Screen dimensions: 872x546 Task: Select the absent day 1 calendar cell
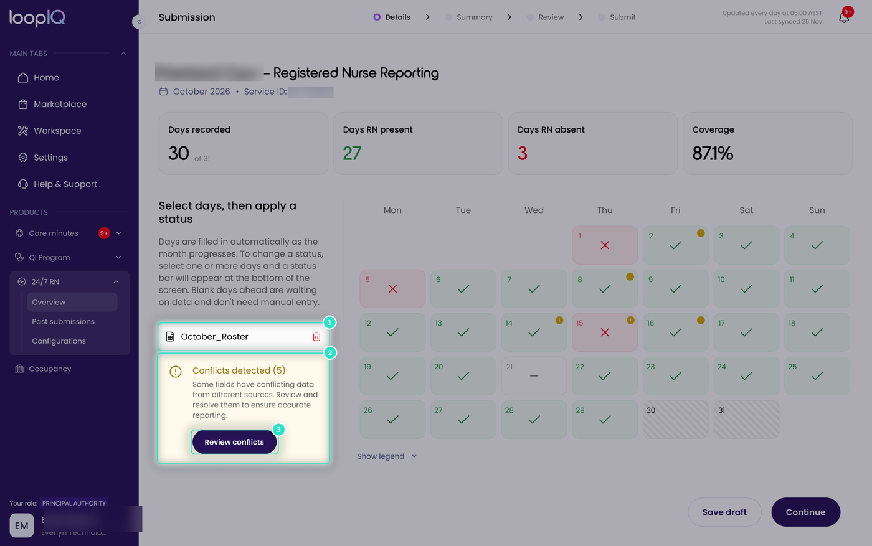[x=605, y=245]
